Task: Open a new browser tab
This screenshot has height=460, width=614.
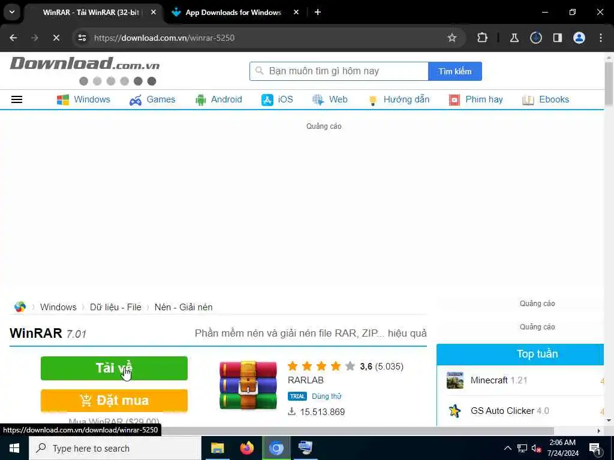Action: [318, 13]
